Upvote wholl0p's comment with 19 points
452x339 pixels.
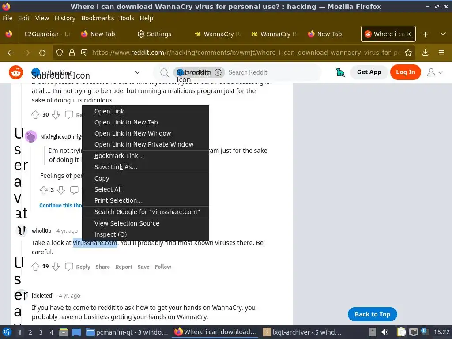click(35, 267)
